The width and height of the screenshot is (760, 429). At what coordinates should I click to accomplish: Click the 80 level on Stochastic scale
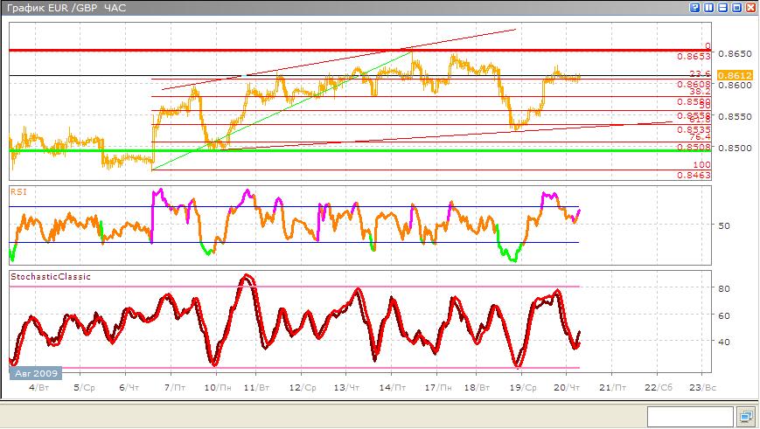[x=724, y=287]
